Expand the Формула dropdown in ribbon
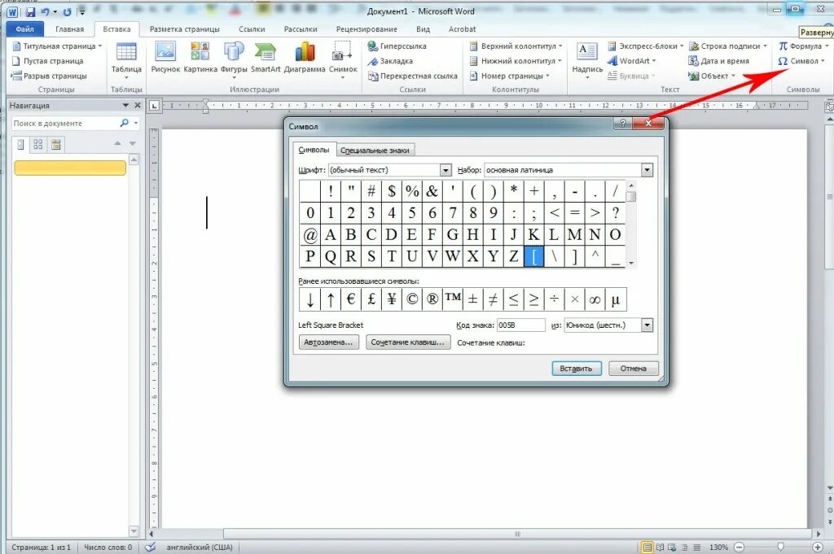This screenshot has height=554, width=834. [x=827, y=46]
